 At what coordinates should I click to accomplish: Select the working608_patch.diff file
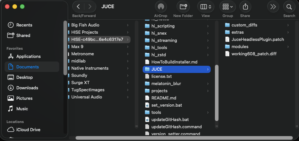coord(257,54)
